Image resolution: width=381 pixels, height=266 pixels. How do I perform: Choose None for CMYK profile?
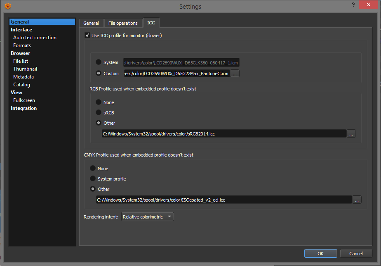point(93,169)
